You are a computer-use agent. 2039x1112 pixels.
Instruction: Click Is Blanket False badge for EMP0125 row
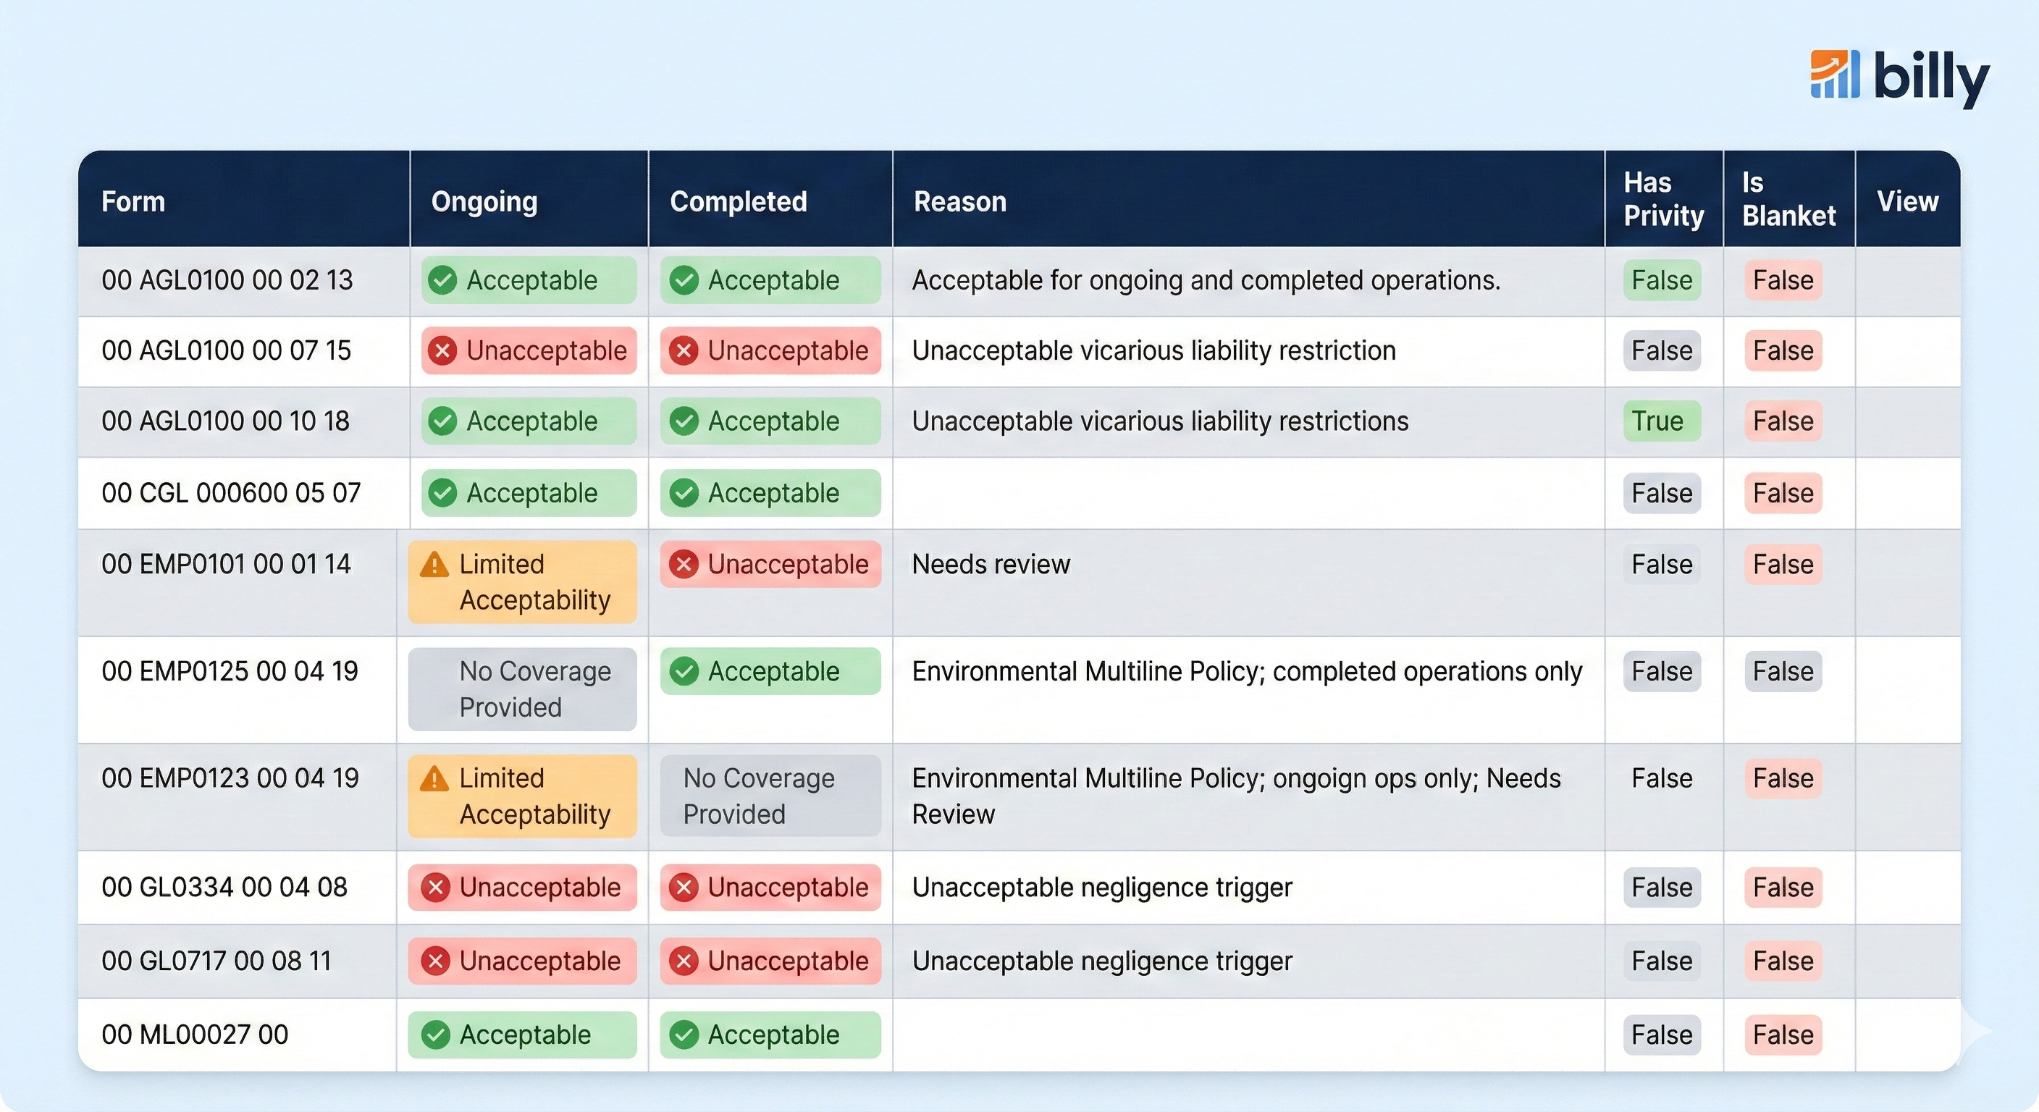point(1783,671)
